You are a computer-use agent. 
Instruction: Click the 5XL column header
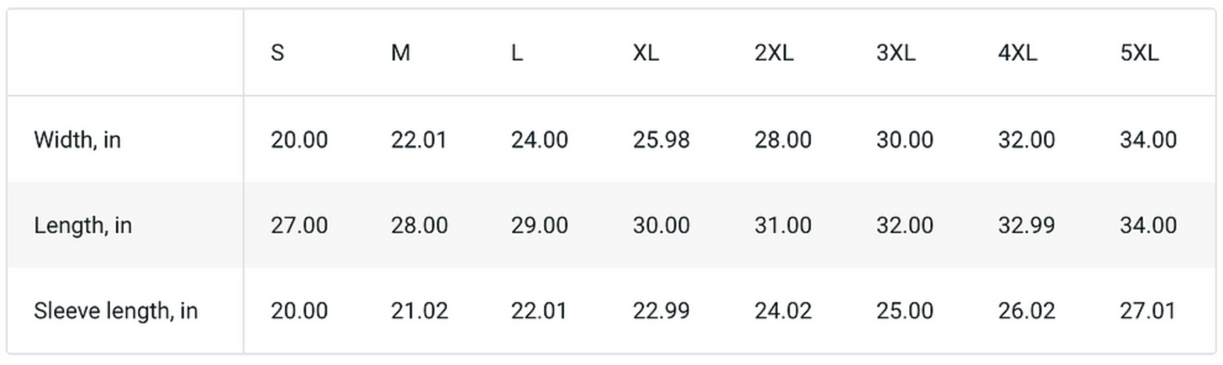click(1138, 53)
